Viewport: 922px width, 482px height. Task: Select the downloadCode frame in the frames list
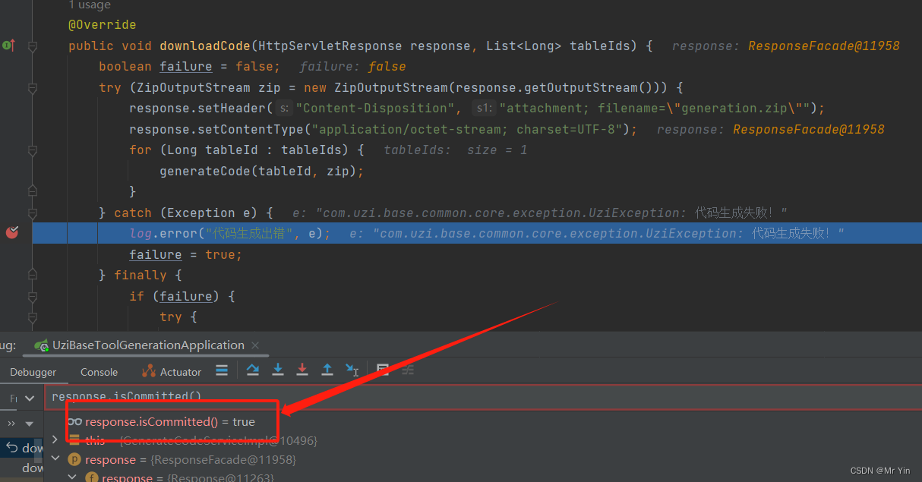click(28, 448)
